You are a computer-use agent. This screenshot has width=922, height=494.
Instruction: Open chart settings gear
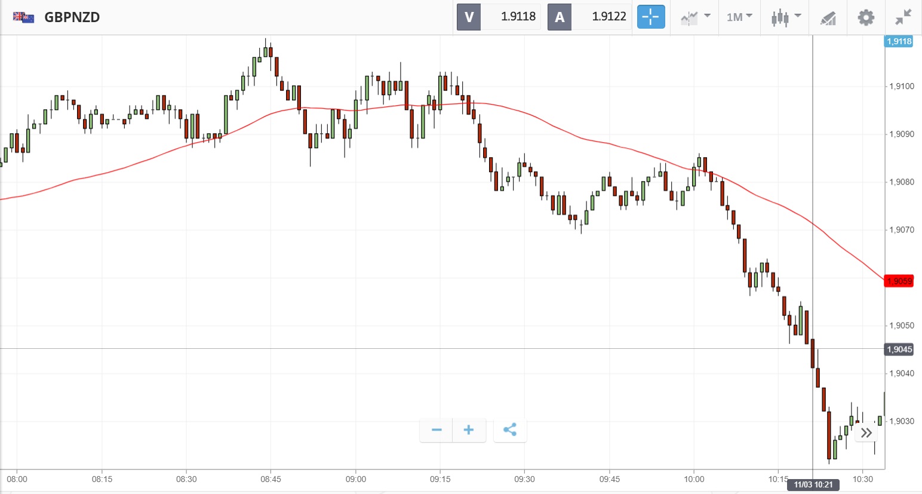866,17
